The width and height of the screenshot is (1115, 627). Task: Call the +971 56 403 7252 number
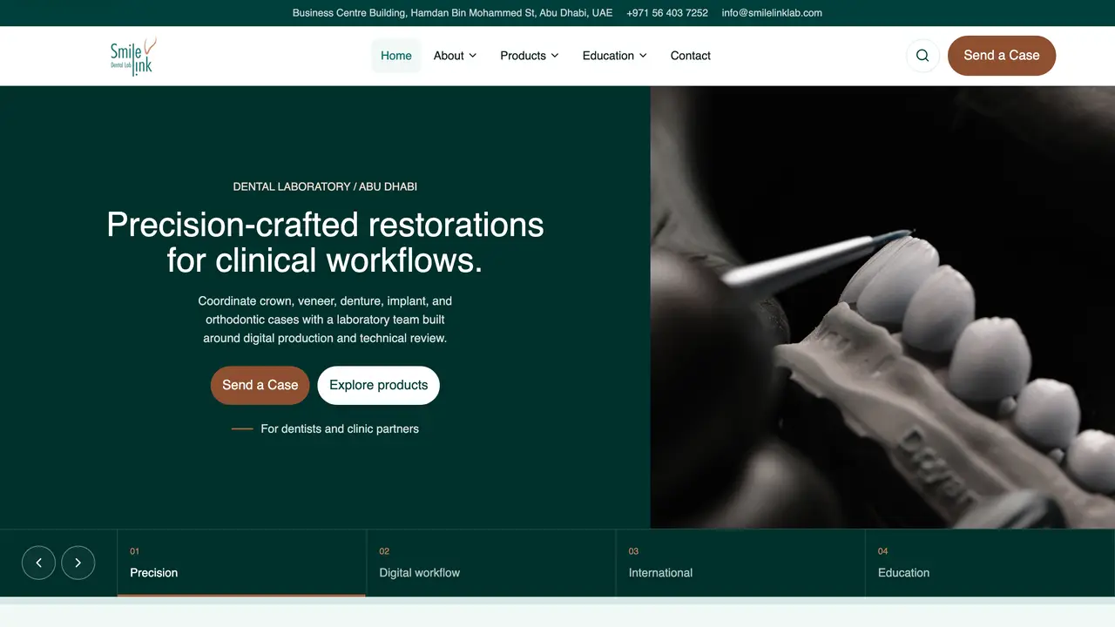(667, 13)
